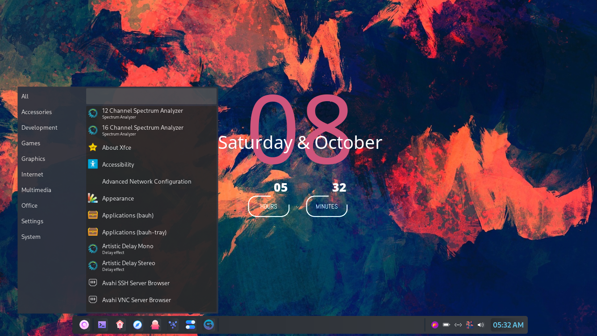Image resolution: width=597 pixels, height=336 pixels.
Task: Open the network arrows tray icon
Action: pos(458,325)
